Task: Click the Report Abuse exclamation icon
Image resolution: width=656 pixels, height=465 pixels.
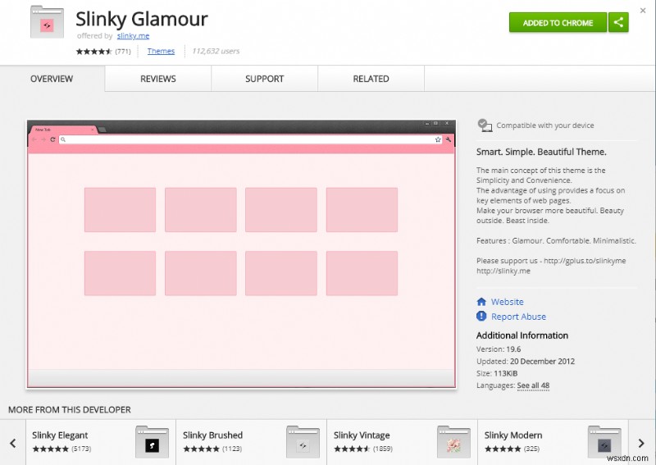Action: [481, 316]
